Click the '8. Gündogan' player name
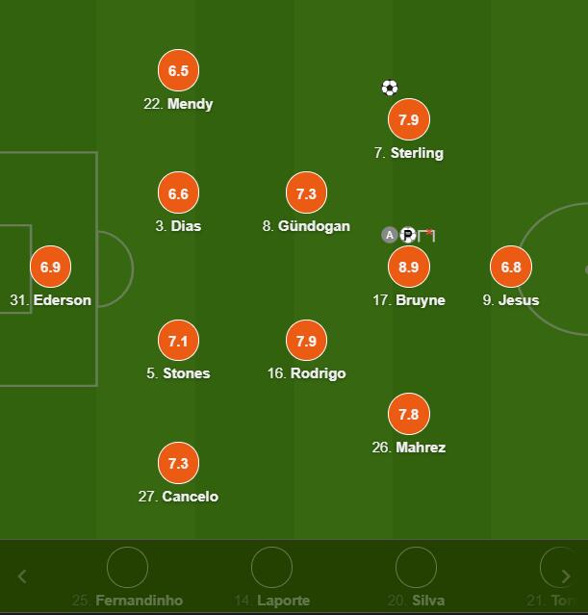This screenshot has width=588, height=615. click(306, 227)
